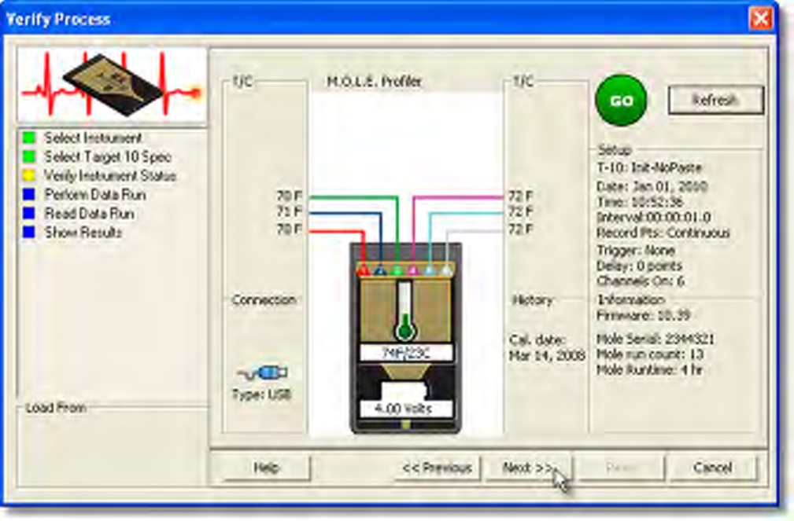794x521 pixels.
Task: Click the 'Cal. date:' text under History
Action: [x=537, y=340]
